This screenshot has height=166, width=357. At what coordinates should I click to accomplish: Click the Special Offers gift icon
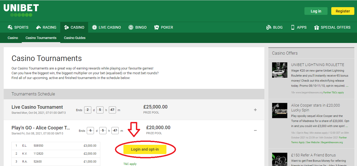pyautogui.click(x=316, y=27)
